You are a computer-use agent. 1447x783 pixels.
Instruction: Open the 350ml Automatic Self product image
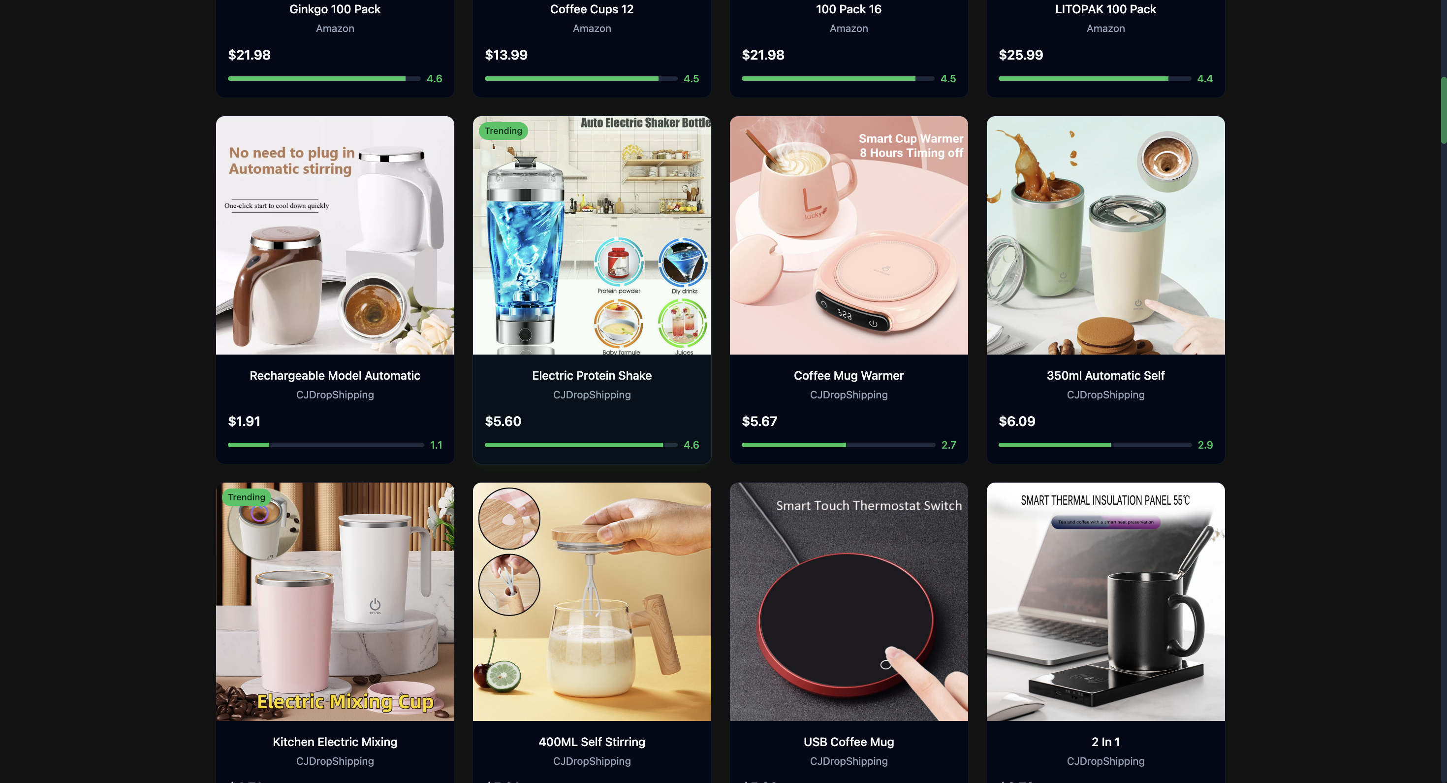click(1105, 235)
